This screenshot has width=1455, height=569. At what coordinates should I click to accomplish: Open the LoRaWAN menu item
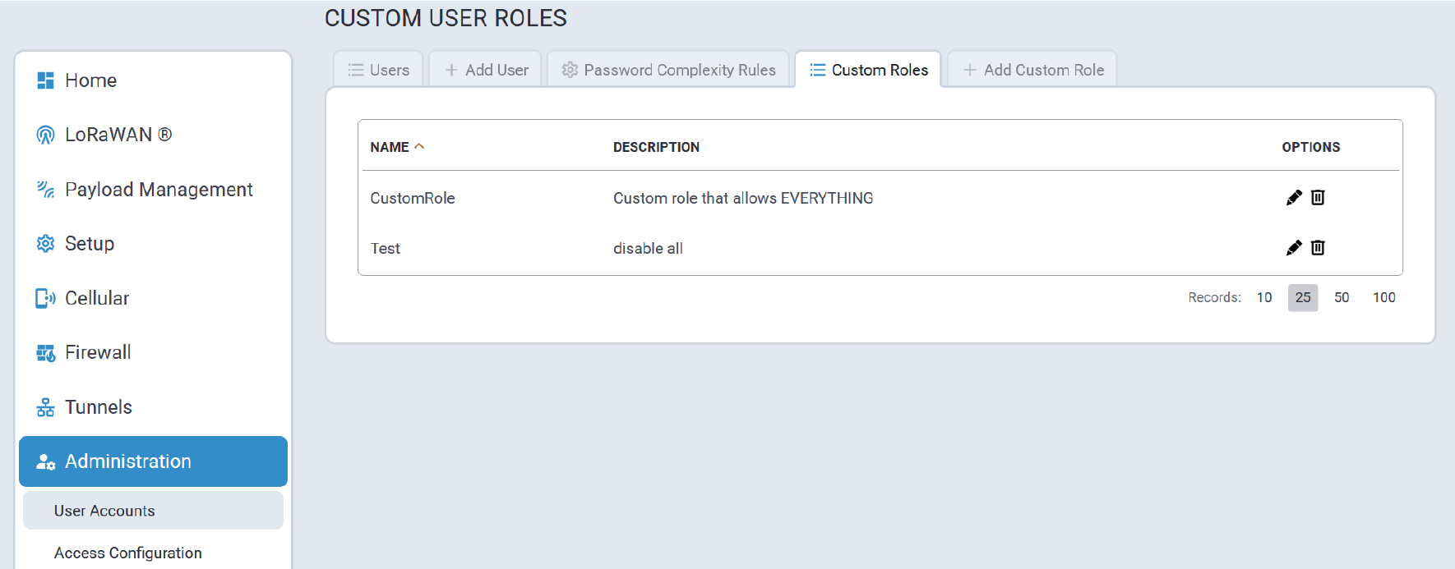click(118, 135)
